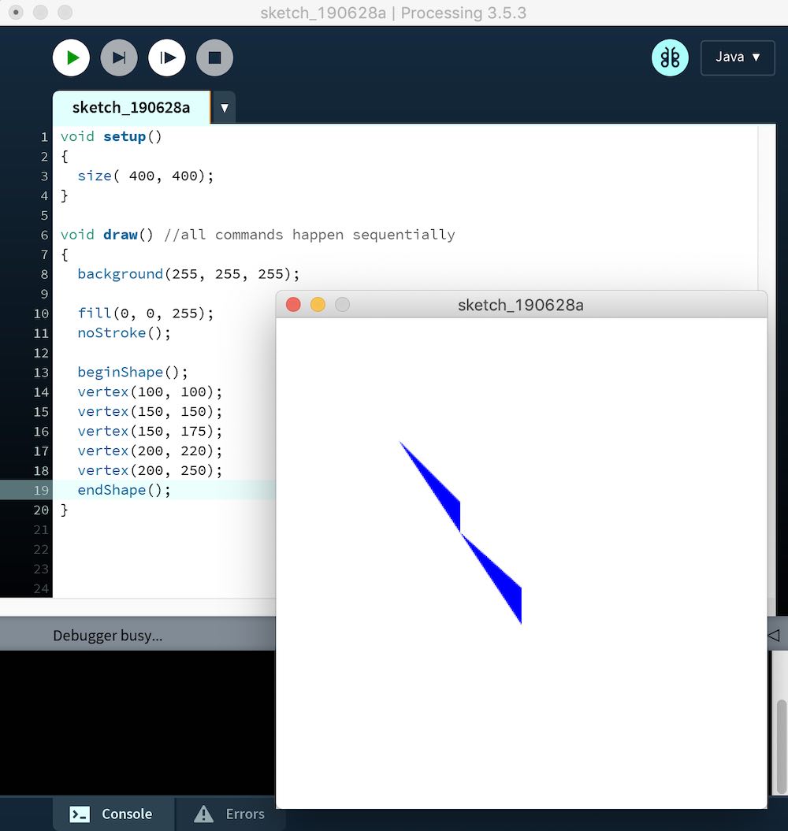Click the sketch window title 'sketch_190628a'

521,305
